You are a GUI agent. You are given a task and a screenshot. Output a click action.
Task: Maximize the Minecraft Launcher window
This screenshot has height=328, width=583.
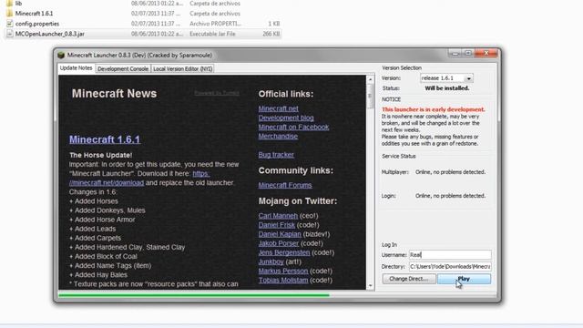click(x=467, y=53)
